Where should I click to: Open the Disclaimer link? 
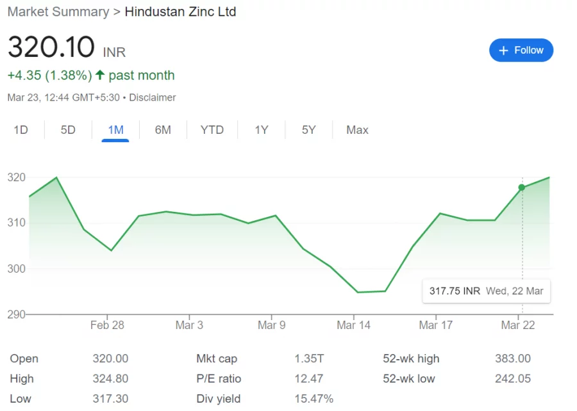[x=153, y=97]
